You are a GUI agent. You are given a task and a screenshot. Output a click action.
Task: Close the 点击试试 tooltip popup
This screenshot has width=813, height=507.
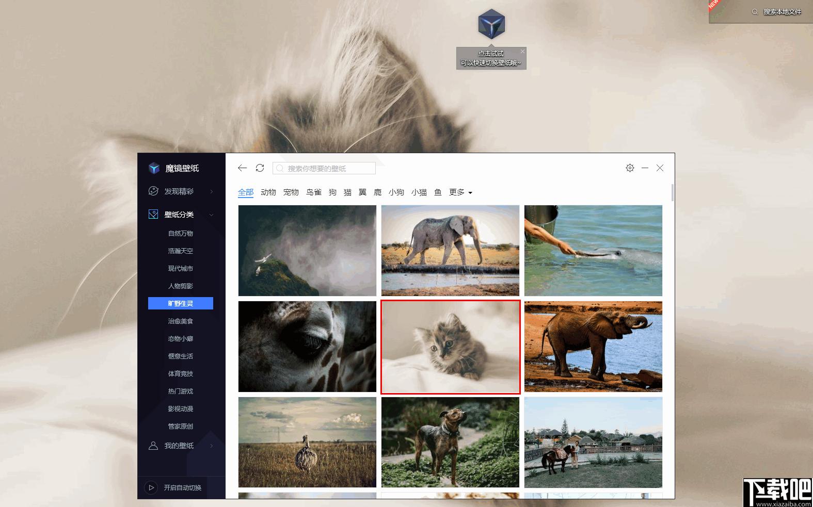tap(522, 52)
